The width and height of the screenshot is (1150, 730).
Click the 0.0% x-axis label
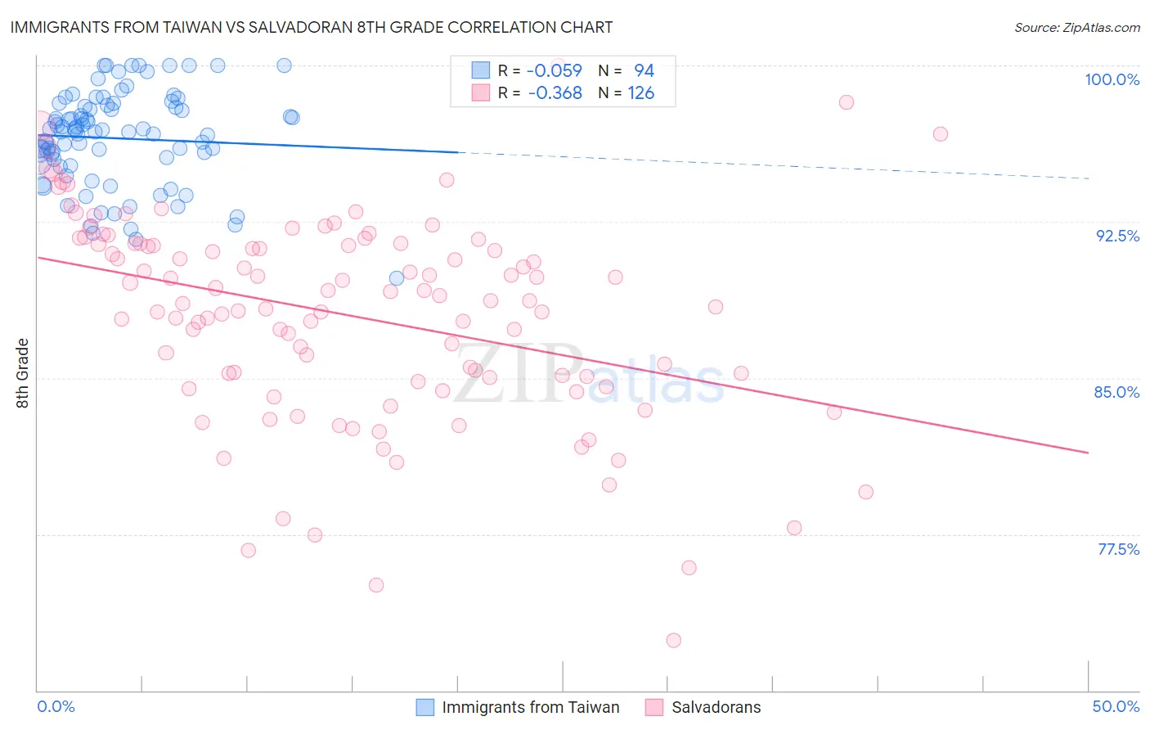[56, 706]
